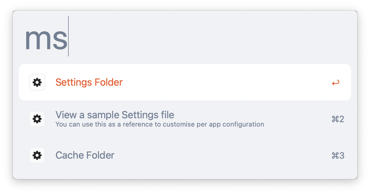Click the ⌘3 shortcut indicator
Viewport: 370px width, 194px height.
(x=338, y=156)
